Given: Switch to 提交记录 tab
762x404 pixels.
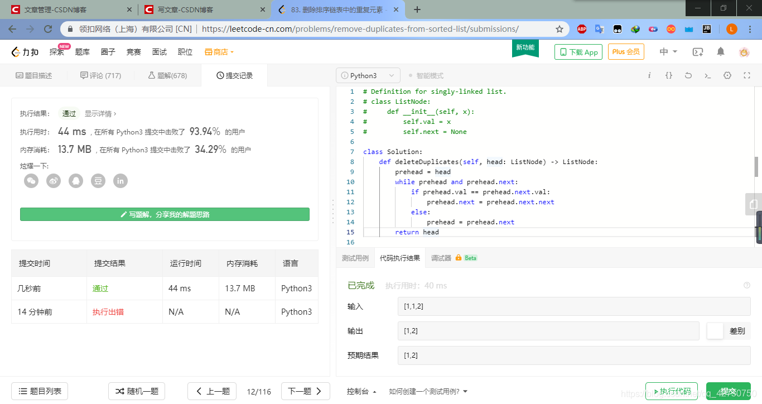Looking at the screenshot, I should pyautogui.click(x=234, y=75).
